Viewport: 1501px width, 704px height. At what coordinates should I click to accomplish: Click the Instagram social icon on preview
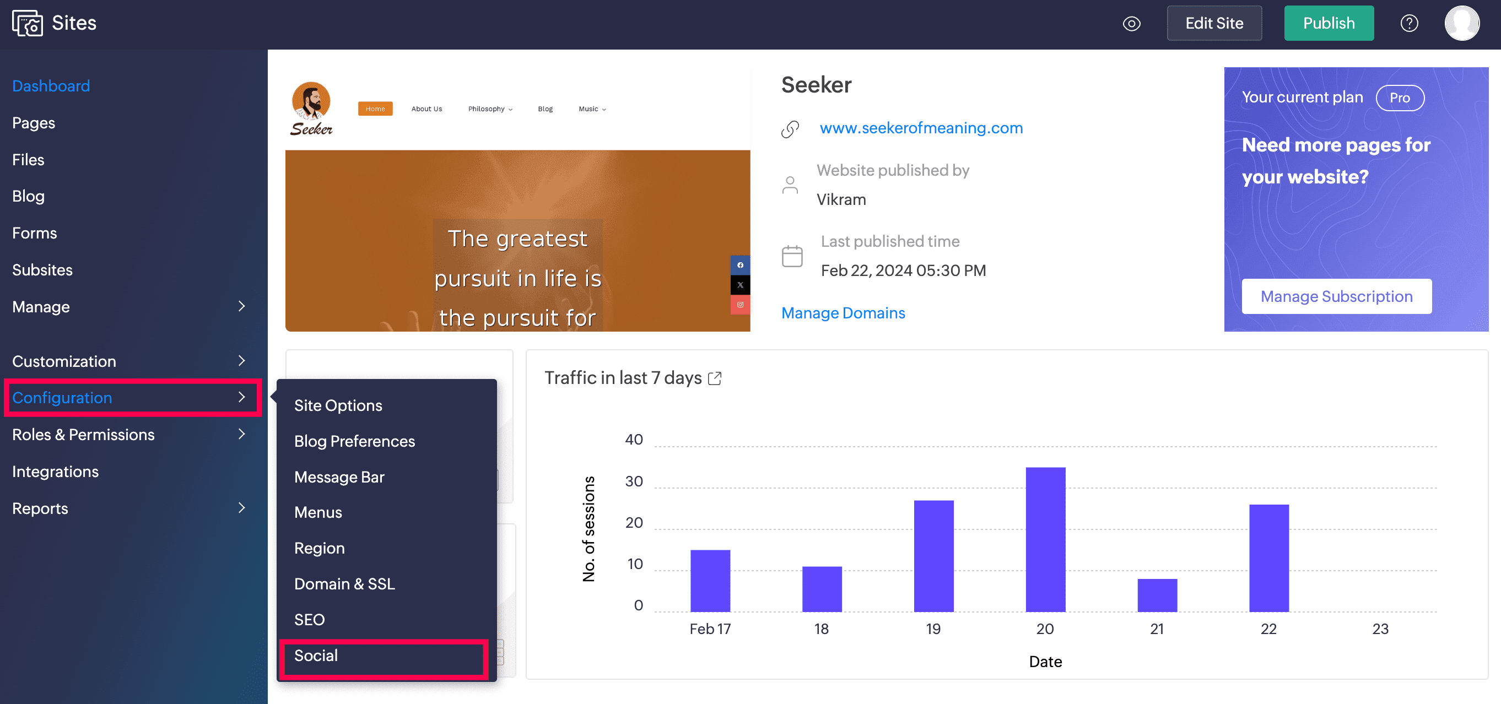point(740,305)
